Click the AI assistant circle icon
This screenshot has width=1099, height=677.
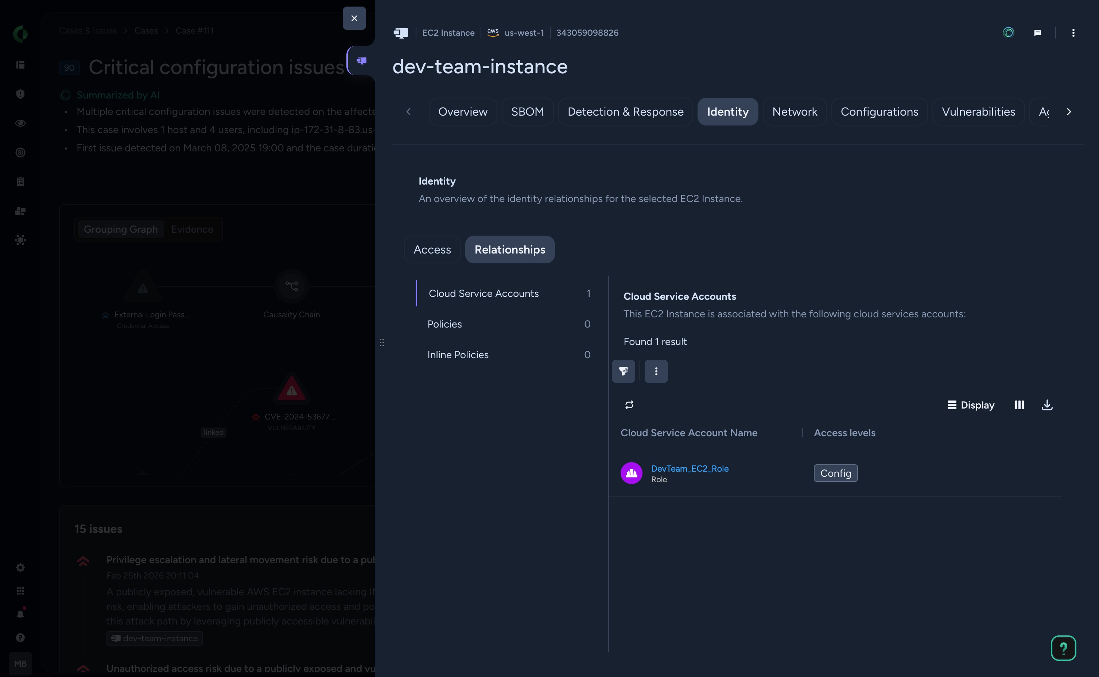tap(1008, 33)
